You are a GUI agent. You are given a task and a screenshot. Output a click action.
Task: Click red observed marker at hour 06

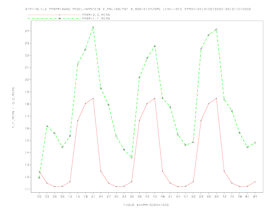(x=55, y=186)
